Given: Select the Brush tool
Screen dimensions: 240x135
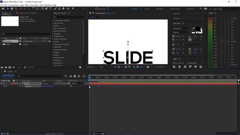Looking at the screenshot, I should point(55,9).
